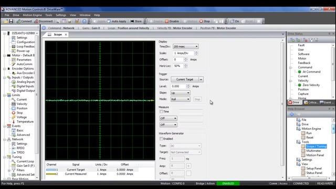The width and height of the screenshot is (336, 189).
Task: Select Gain Set 0 in Tuning tree
Action: tap(26, 166)
